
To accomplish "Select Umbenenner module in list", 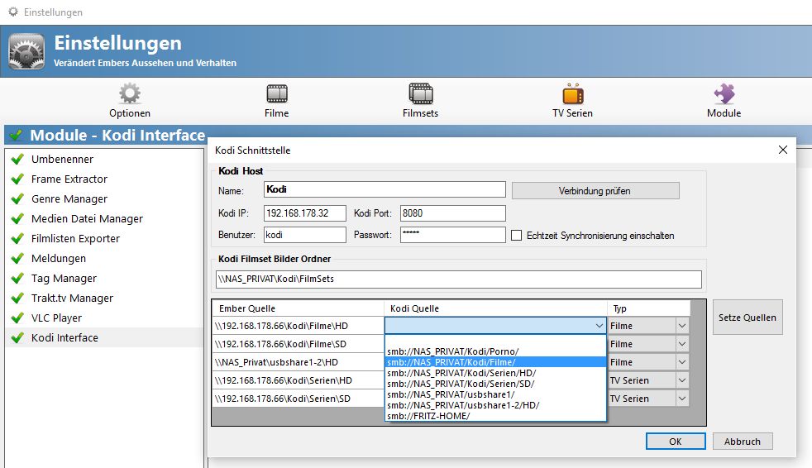I will tap(106, 159).
